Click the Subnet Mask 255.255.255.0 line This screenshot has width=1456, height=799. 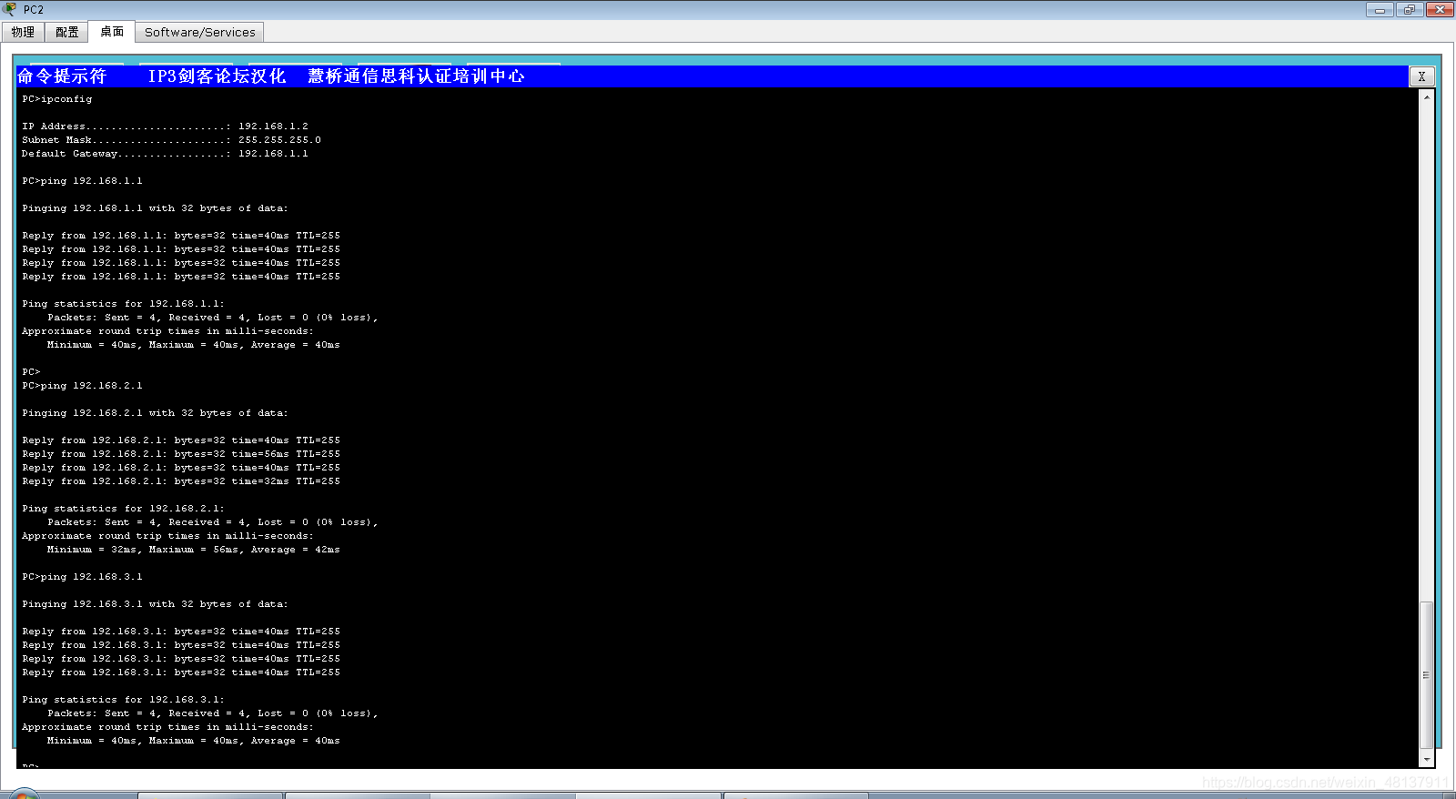pos(171,140)
